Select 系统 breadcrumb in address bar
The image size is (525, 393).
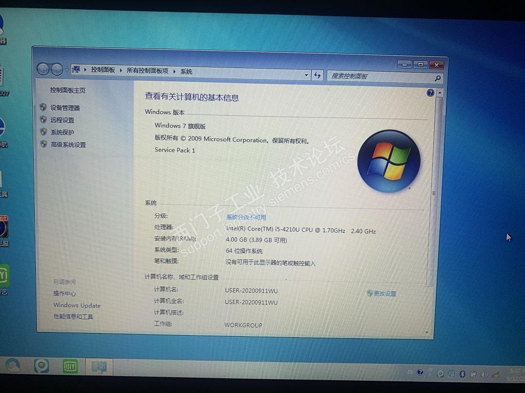point(186,72)
